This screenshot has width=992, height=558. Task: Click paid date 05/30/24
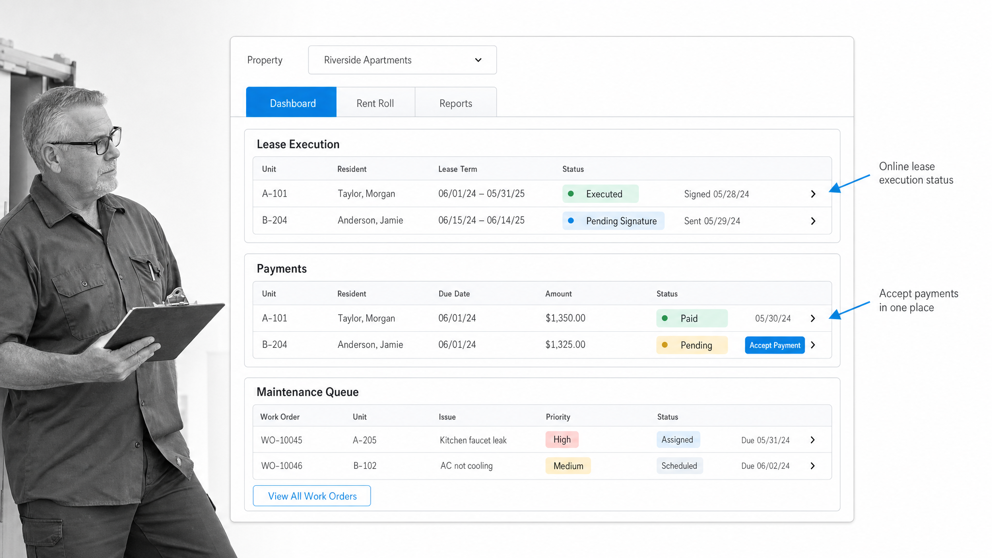pyautogui.click(x=773, y=318)
